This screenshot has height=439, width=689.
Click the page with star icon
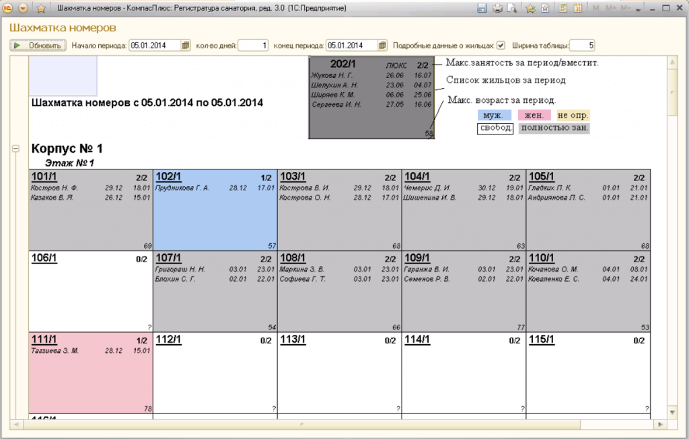pyautogui.click(x=545, y=8)
